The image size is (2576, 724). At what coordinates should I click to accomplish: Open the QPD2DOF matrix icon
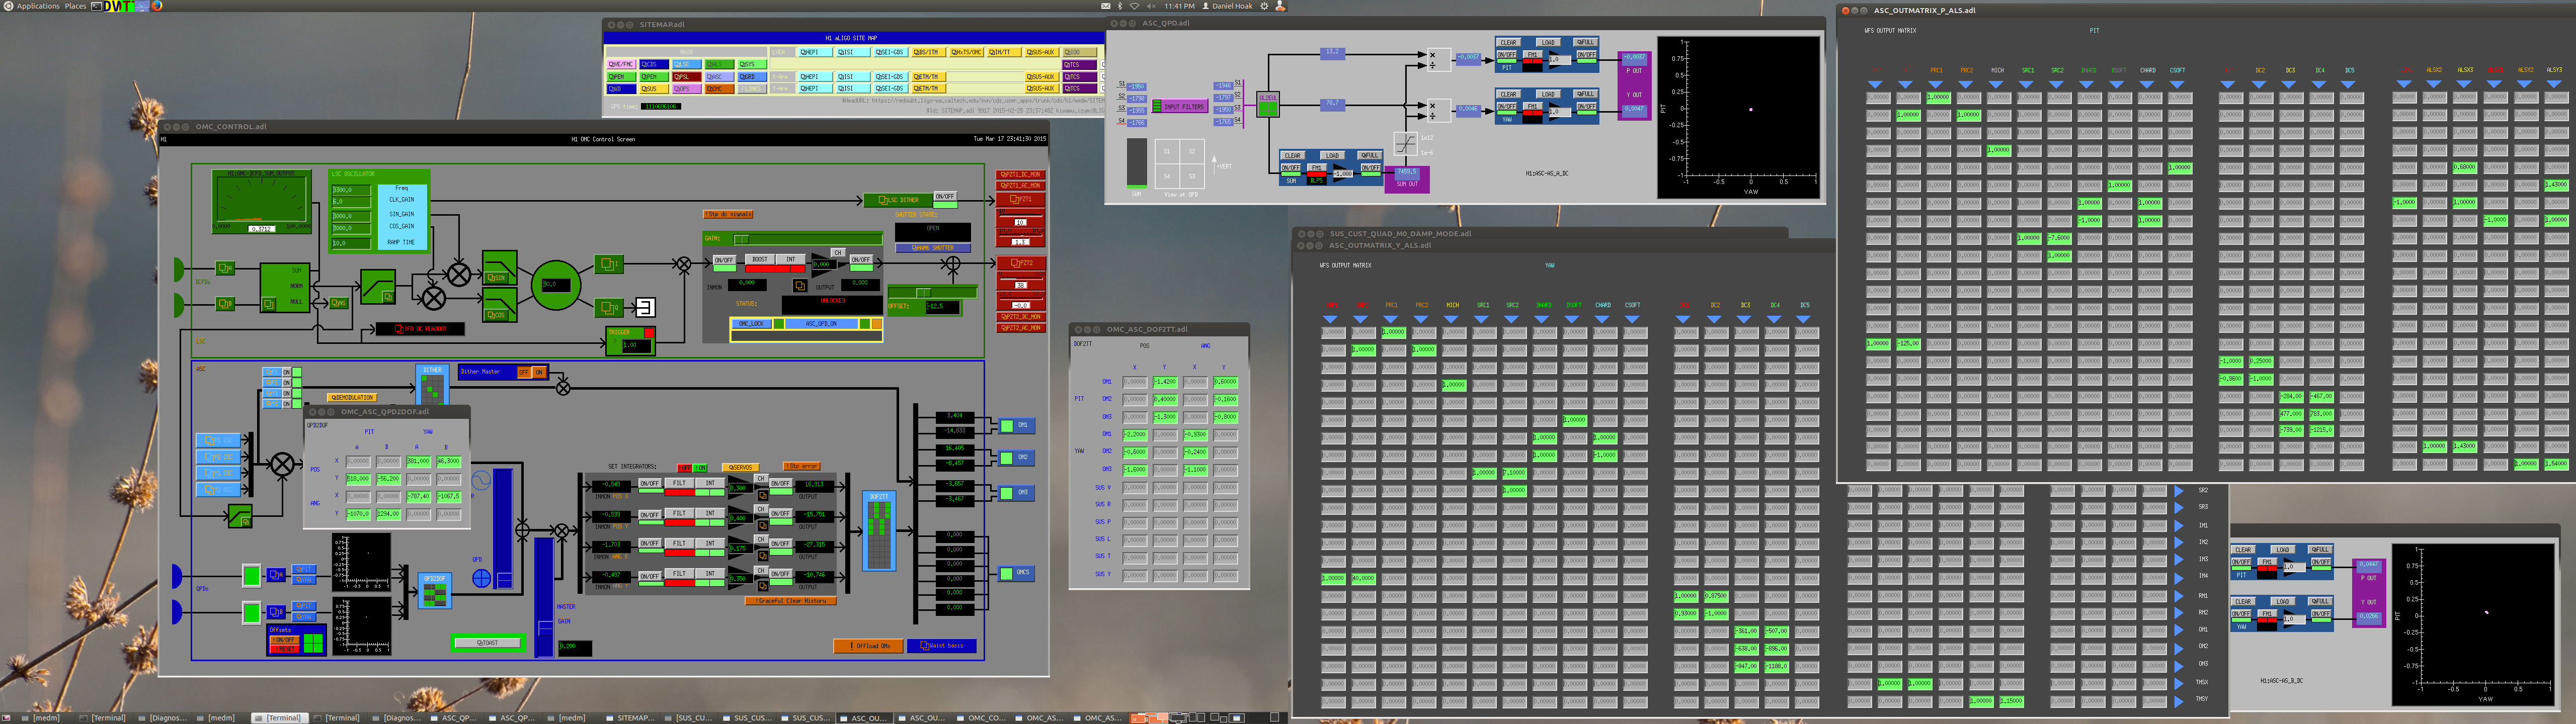pyautogui.click(x=434, y=590)
